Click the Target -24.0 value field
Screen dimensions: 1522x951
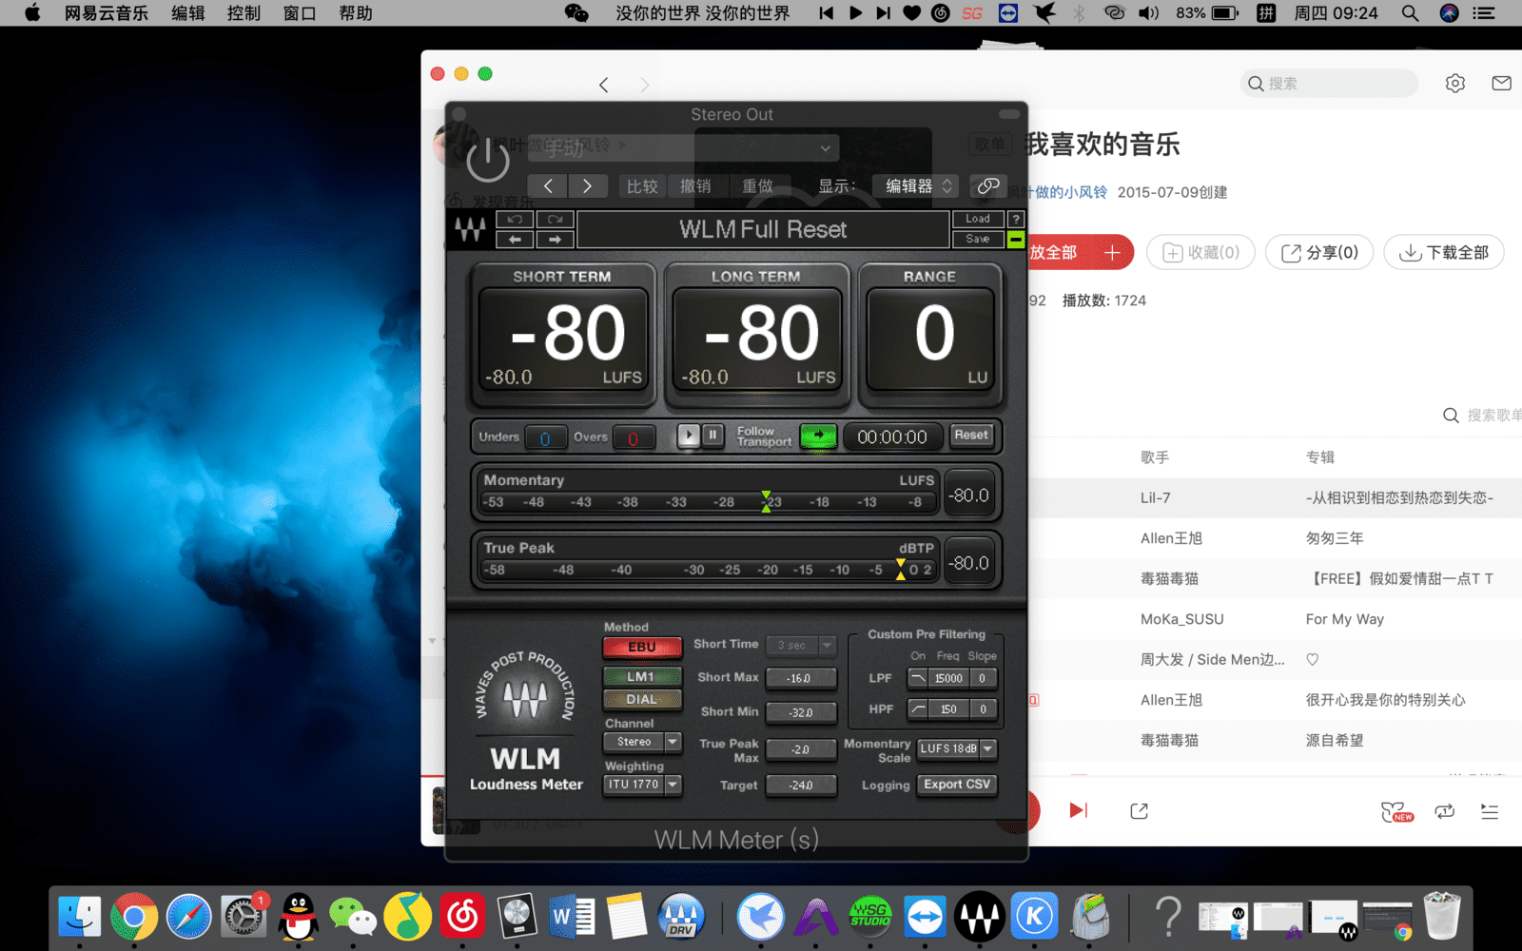pos(801,786)
